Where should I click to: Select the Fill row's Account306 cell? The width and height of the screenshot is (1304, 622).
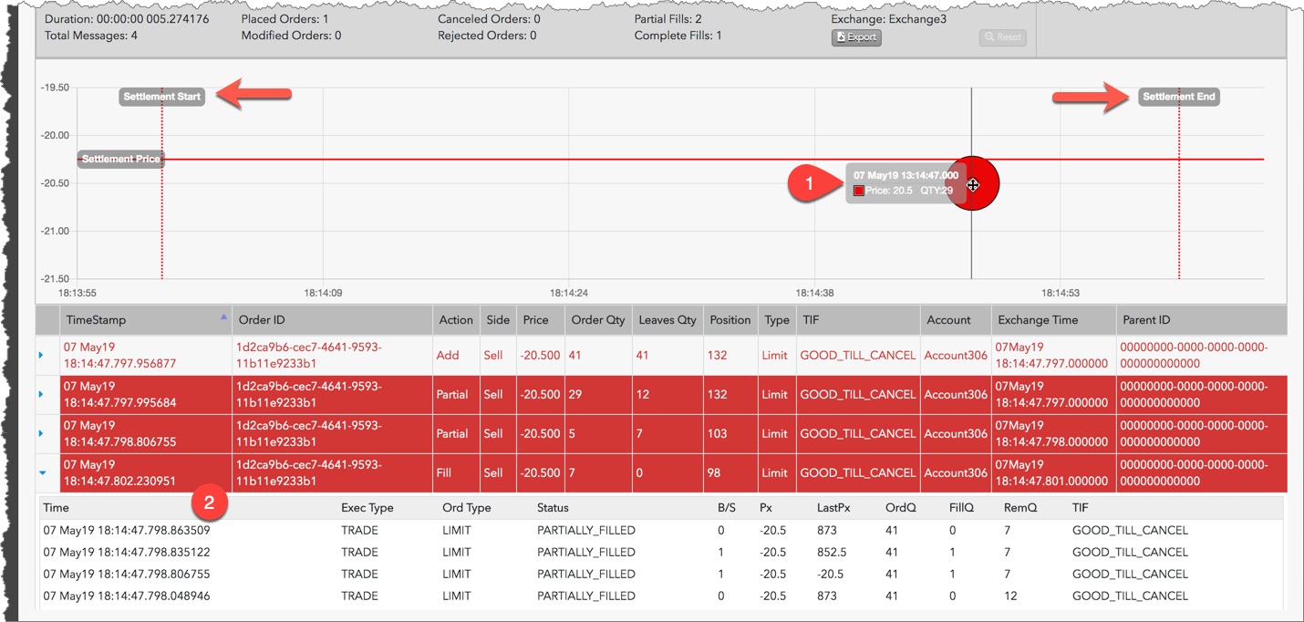click(x=955, y=472)
